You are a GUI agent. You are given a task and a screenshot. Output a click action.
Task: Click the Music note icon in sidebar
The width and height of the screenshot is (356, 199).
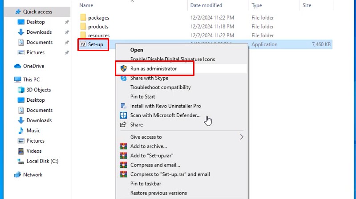[x=20, y=131]
